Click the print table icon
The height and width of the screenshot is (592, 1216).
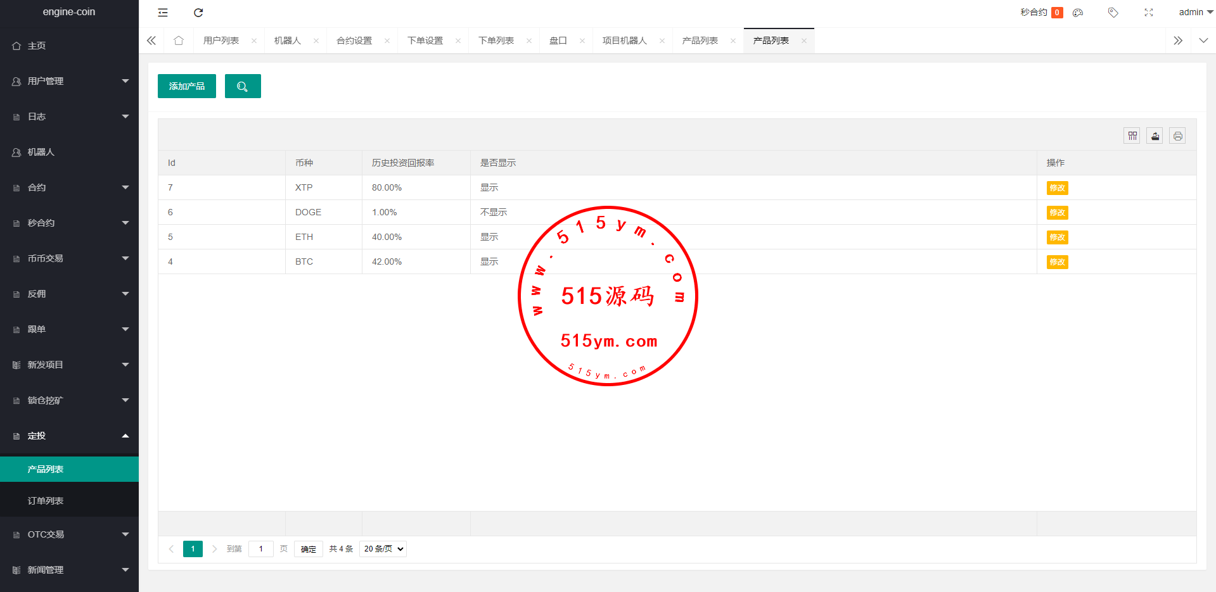(x=1177, y=136)
